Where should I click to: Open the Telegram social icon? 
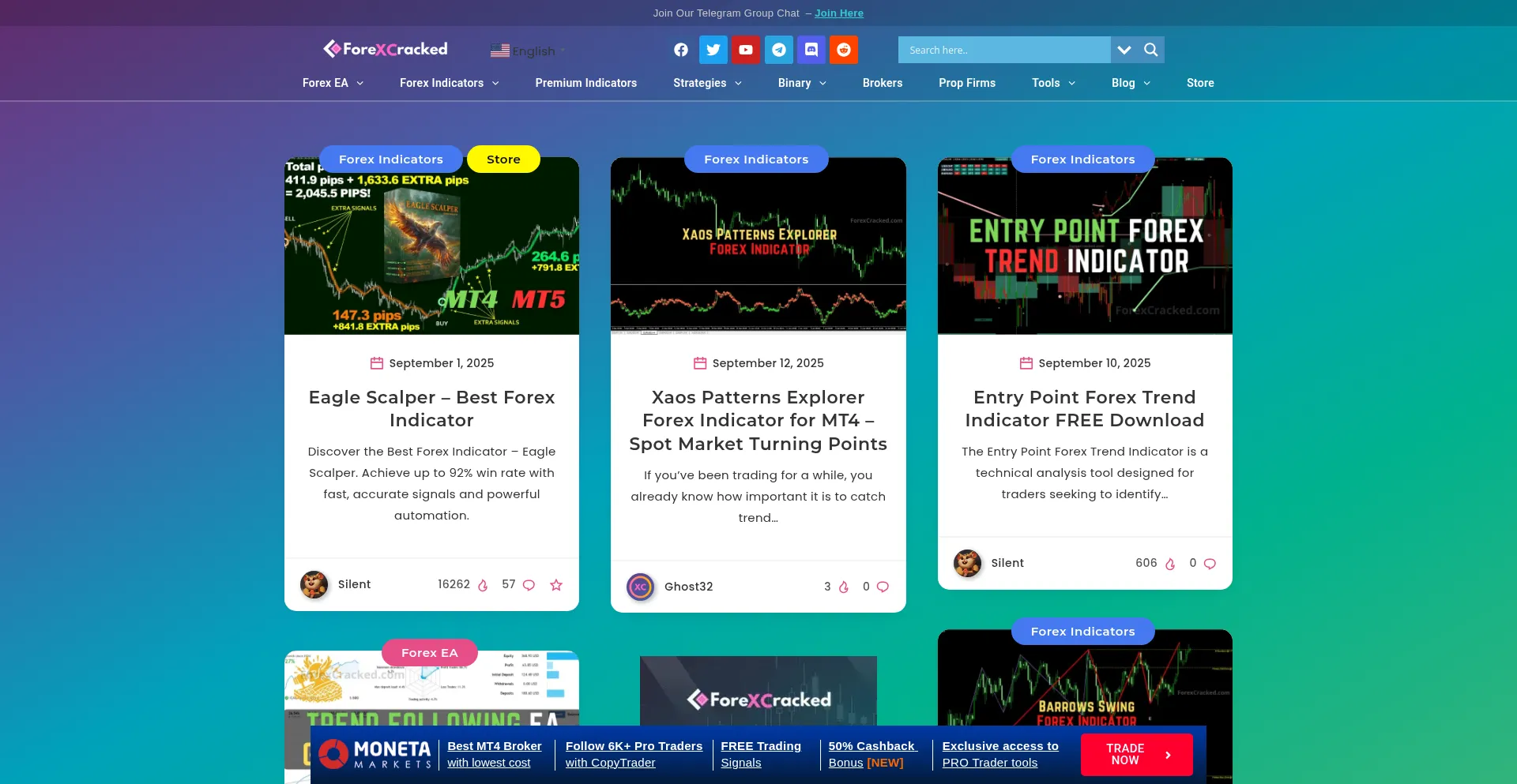779,50
